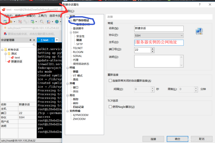Viewport: 215px width, 143px height.
Task: Open the 工具(T) menu
Action: pos(42,16)
